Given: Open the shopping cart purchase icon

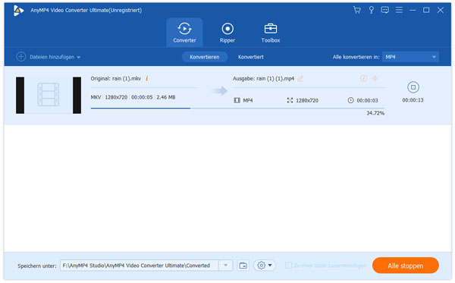Looking at the screenshot, I should 357,10.
